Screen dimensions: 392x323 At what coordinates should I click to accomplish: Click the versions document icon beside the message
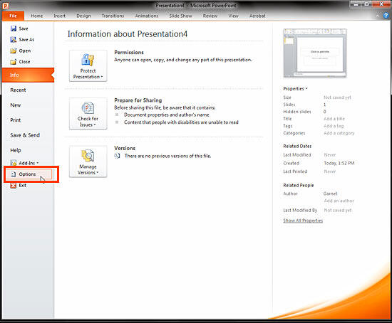(x=118, y=156)
